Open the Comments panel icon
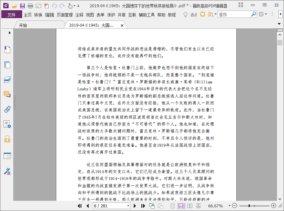The image size is (284, 211). tap(7, 94)
